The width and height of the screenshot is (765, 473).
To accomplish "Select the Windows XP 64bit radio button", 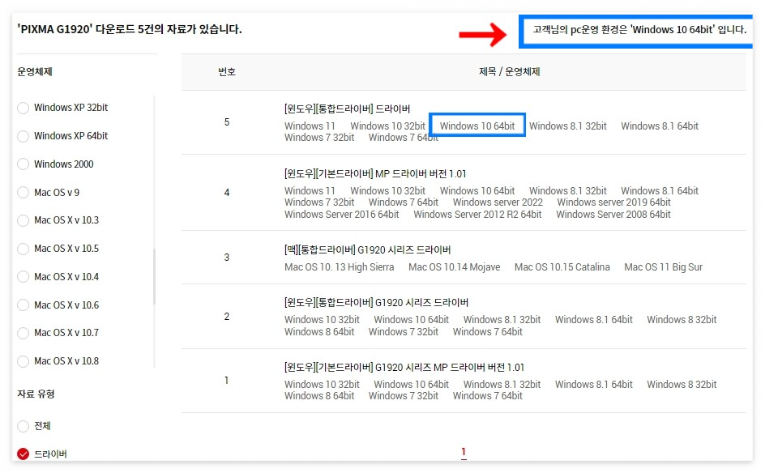I will click(x=23, y=136).
